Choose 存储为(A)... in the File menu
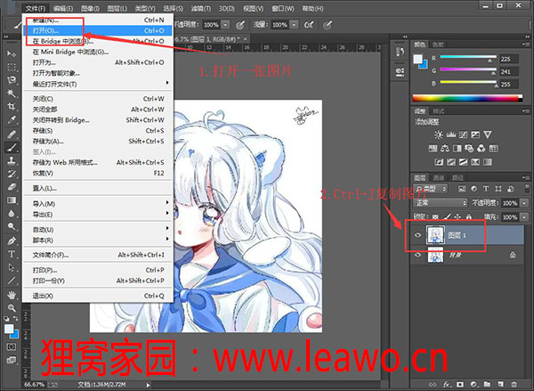This screenshot has width=534, height=391. click(98, 141)
